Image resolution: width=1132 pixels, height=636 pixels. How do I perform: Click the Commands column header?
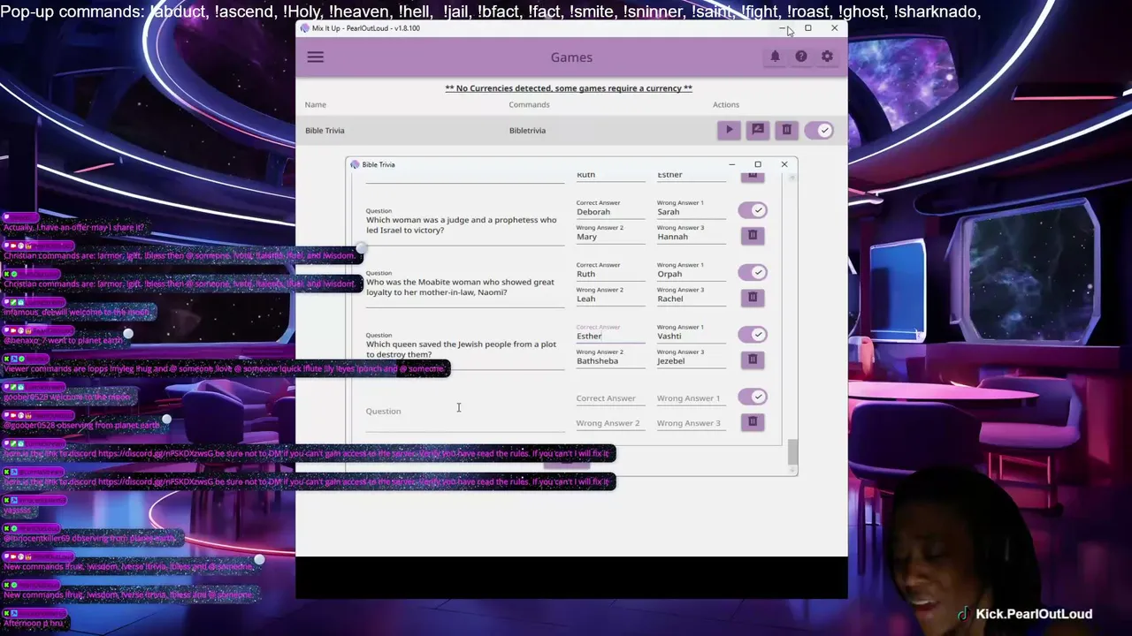pos(529,104)
